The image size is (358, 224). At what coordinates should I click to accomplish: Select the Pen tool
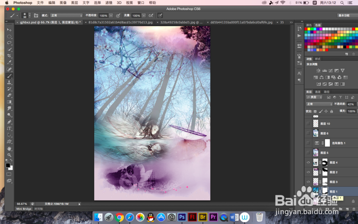(x=9, y=122)
